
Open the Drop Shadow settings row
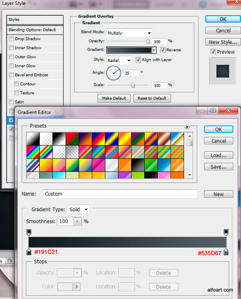(x=35, y=39)
